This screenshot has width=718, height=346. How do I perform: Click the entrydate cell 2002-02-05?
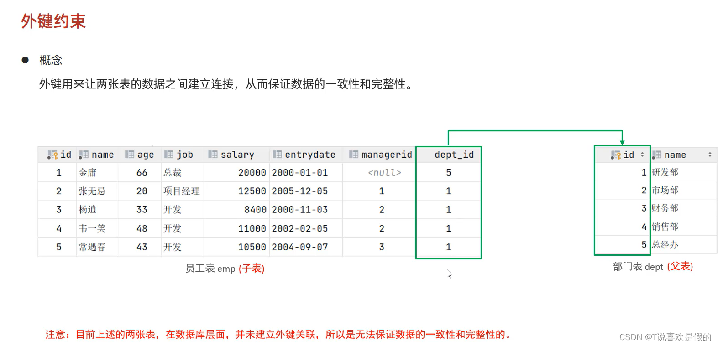pos(300,228)
